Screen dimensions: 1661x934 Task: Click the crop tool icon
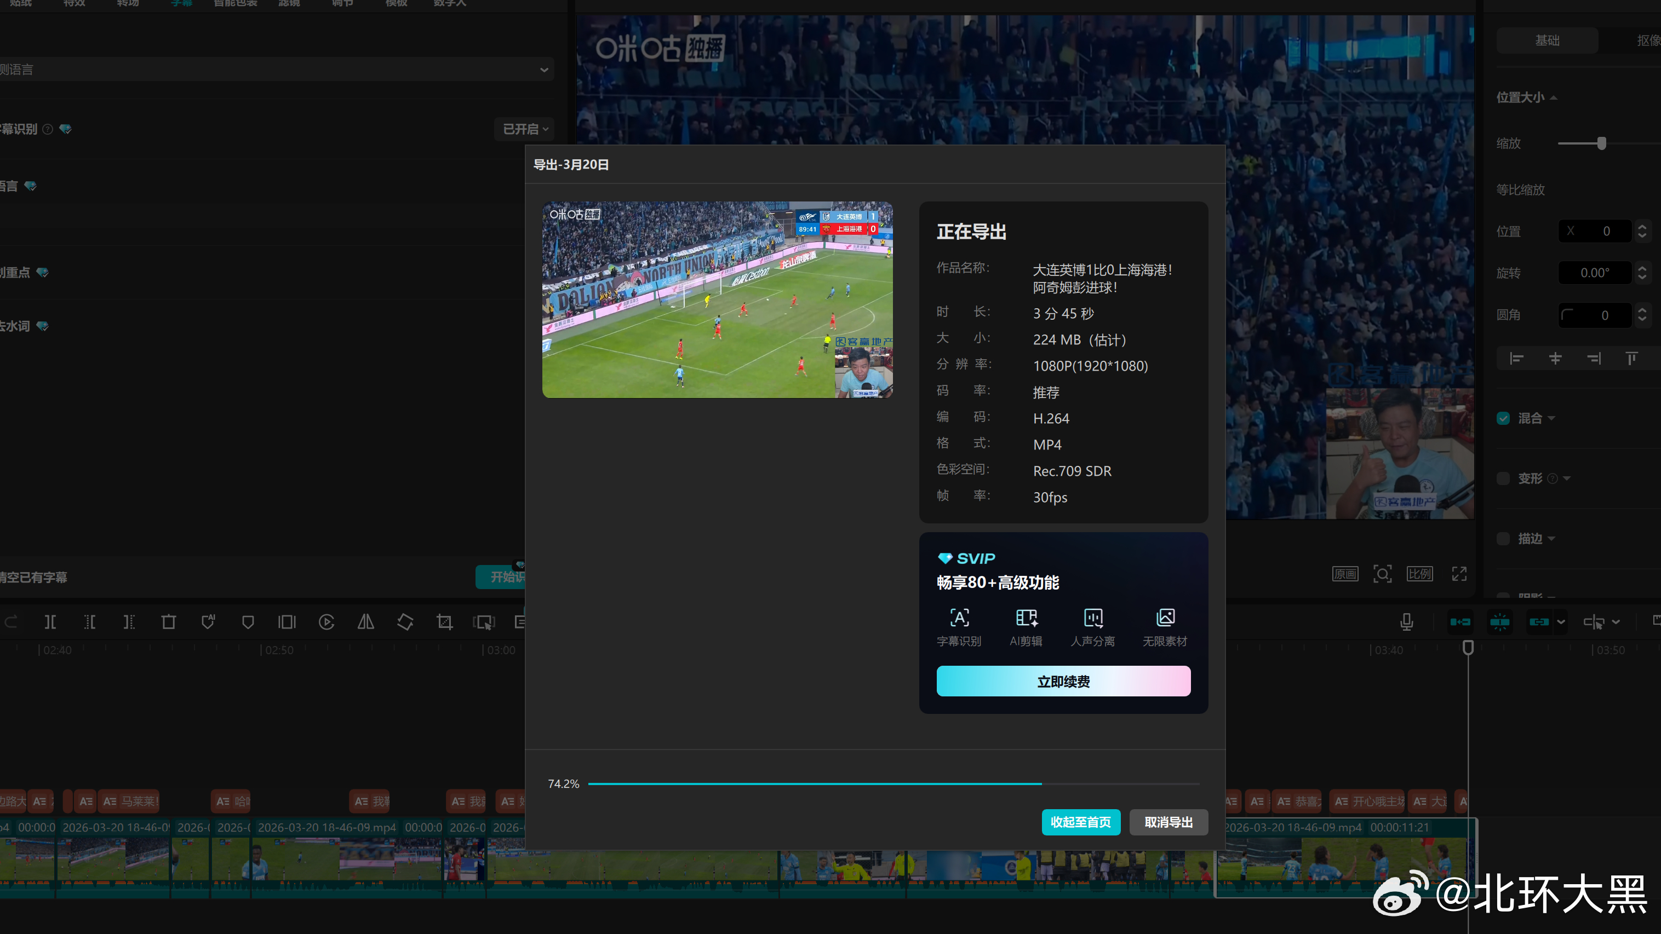coord(444,622)
